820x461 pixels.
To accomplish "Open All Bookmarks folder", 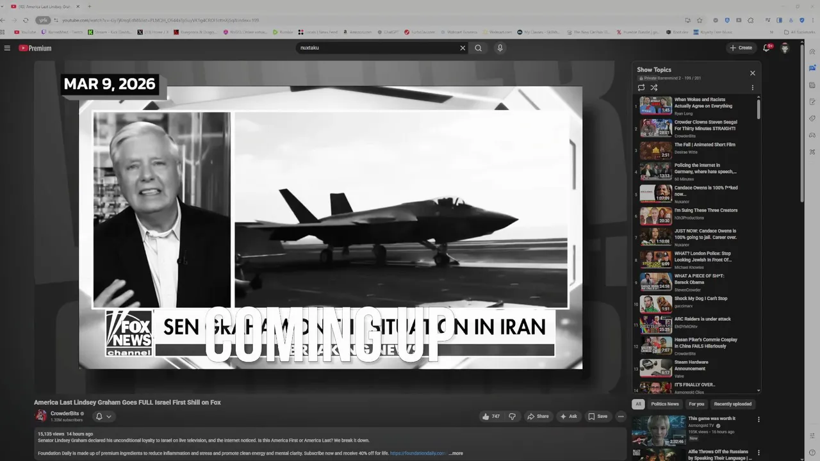I will [x=799, y=32].
